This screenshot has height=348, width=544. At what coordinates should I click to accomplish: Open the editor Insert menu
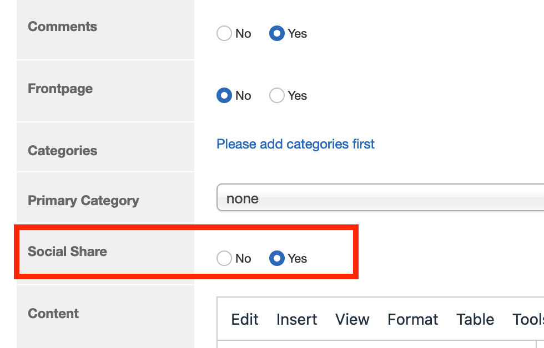297,320
